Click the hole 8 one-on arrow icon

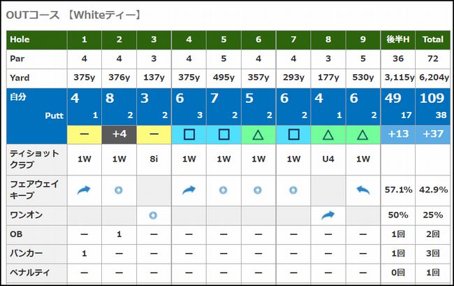pyautogui.click(x=328, y=215)
